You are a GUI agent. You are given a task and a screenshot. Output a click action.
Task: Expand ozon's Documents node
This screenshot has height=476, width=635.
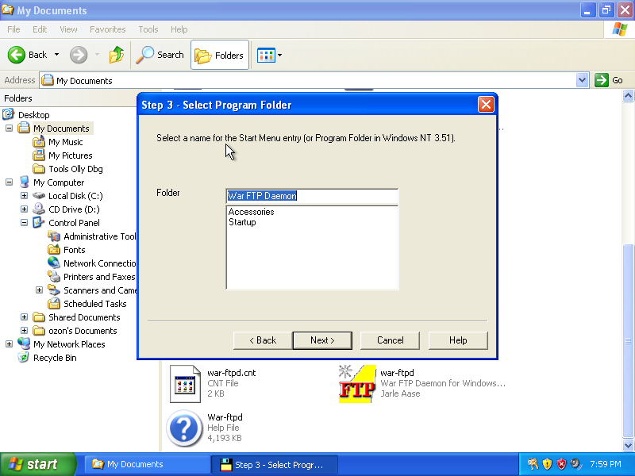click(25, 331)
